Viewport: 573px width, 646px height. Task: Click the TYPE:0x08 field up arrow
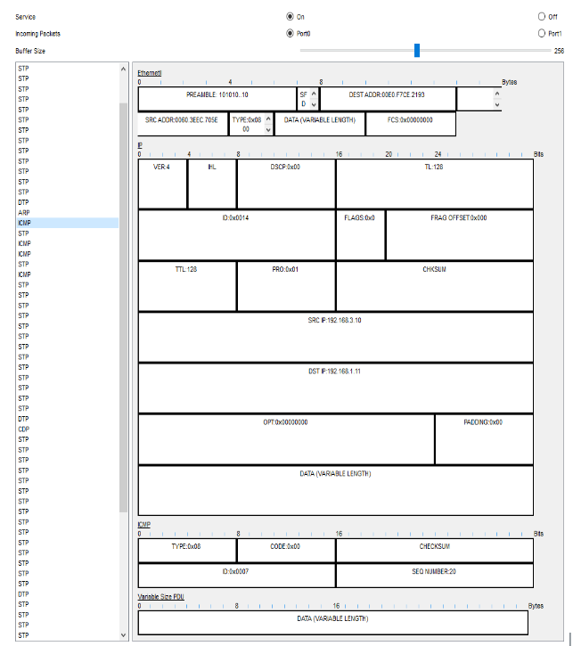tap(268, 119)
